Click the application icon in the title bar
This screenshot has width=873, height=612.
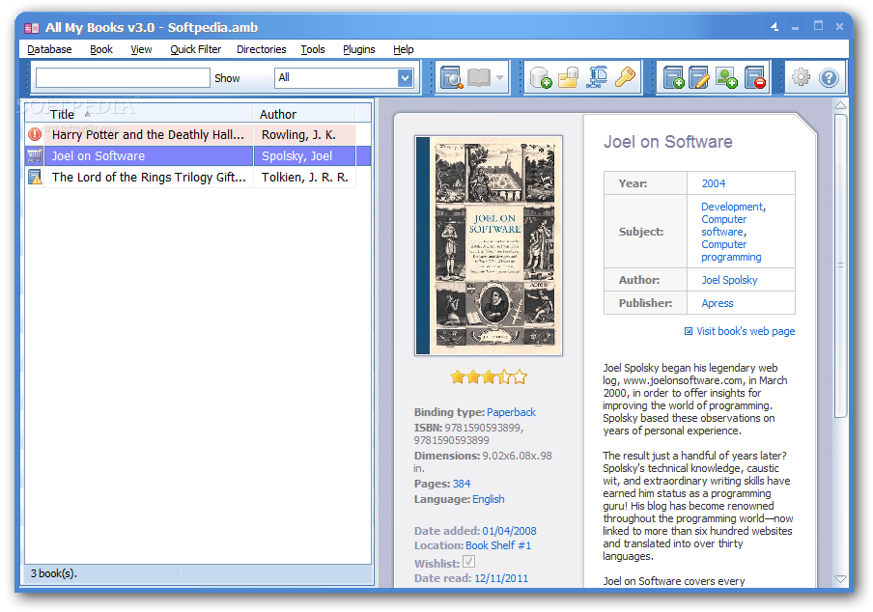coord(32,28)
